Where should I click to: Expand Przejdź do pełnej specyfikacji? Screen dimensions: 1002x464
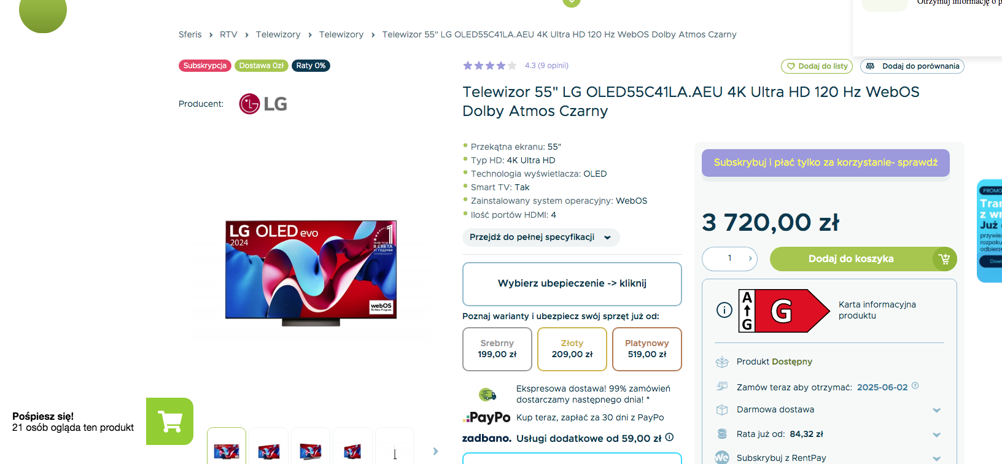pyautogui.click(x=541, y=238)
